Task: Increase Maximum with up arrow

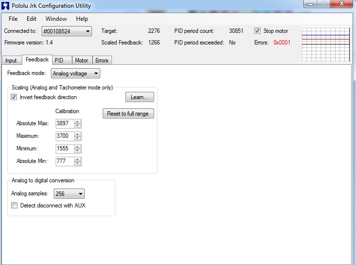Action: coord(77,134)
